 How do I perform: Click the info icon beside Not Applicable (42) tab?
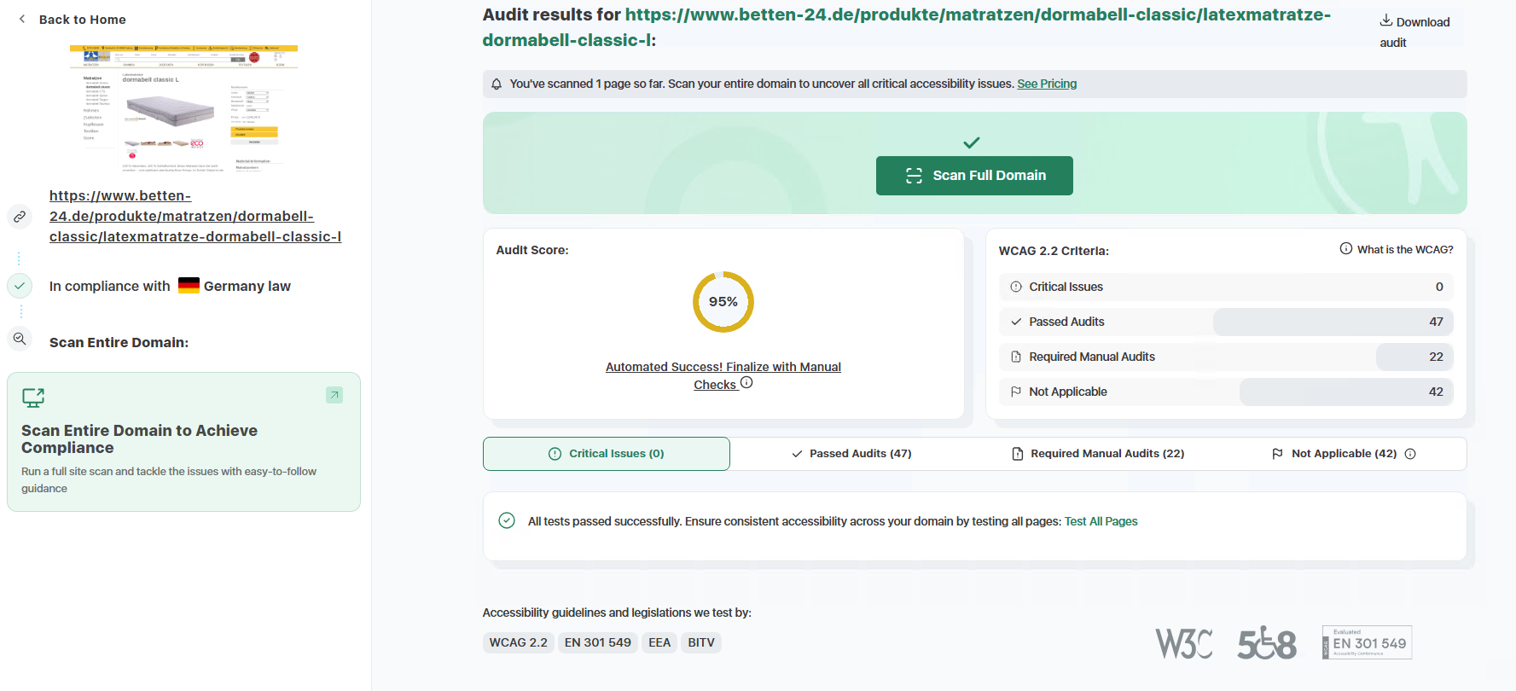(1410, 454)
